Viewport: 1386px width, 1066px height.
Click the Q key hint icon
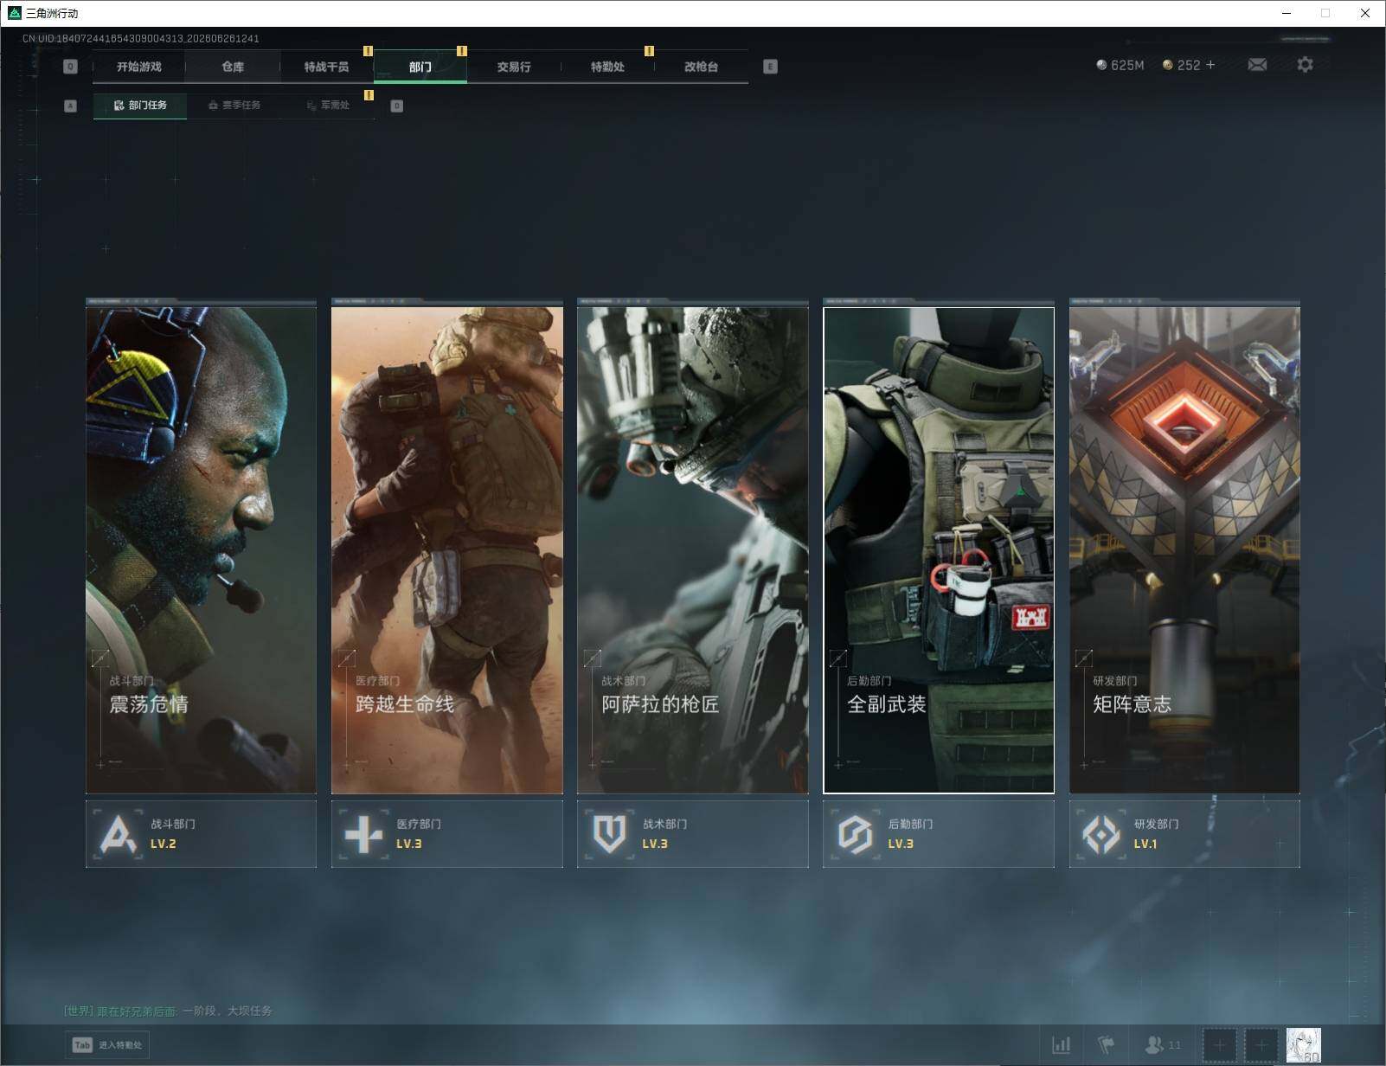tap(71, 67)
